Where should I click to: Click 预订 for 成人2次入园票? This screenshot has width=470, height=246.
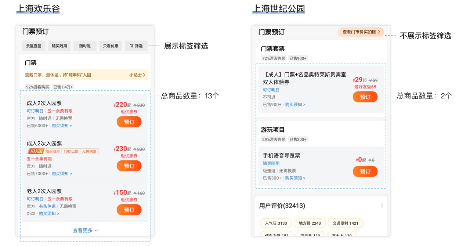pos(129,122)
